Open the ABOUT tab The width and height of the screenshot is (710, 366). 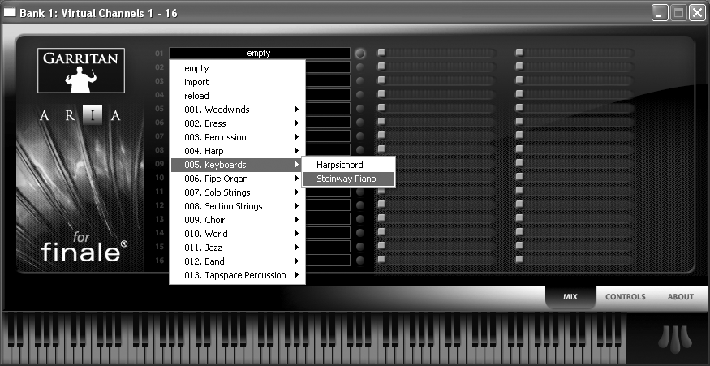681,297
